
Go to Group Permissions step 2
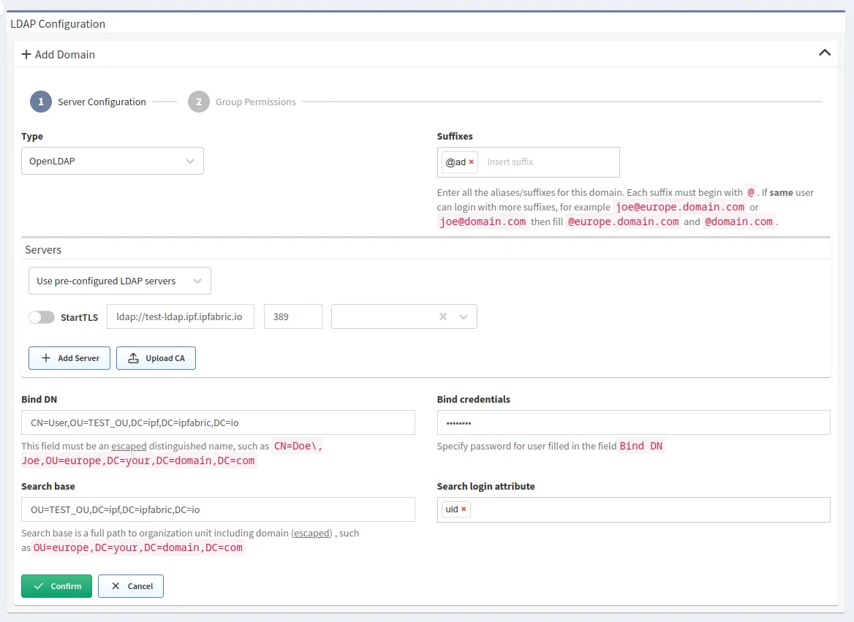click(x=199, y=102)
